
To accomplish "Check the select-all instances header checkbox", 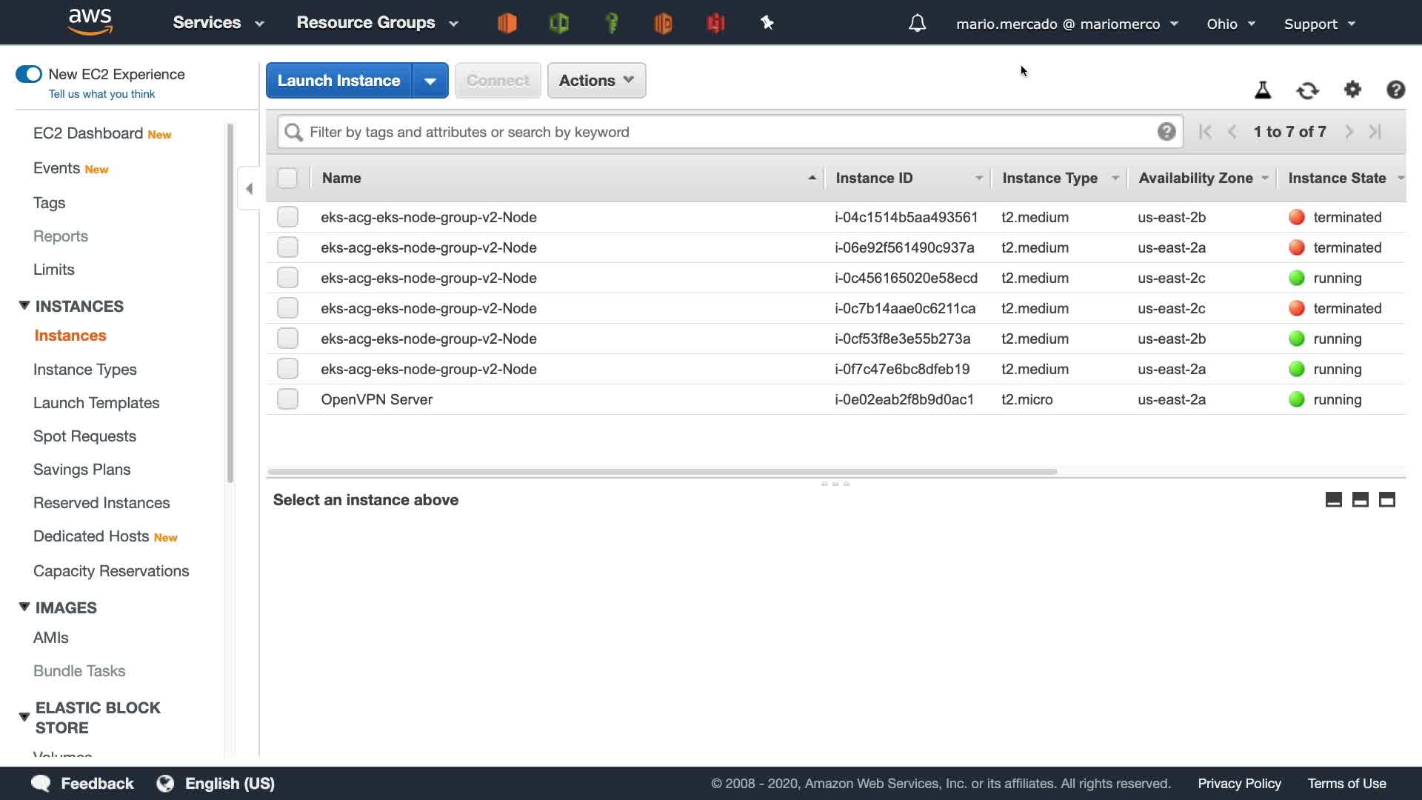I will point(287,178).
